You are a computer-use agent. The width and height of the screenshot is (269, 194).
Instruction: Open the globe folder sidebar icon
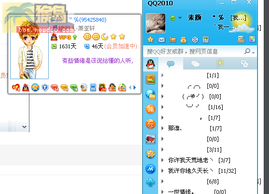(x=150, y=94)
